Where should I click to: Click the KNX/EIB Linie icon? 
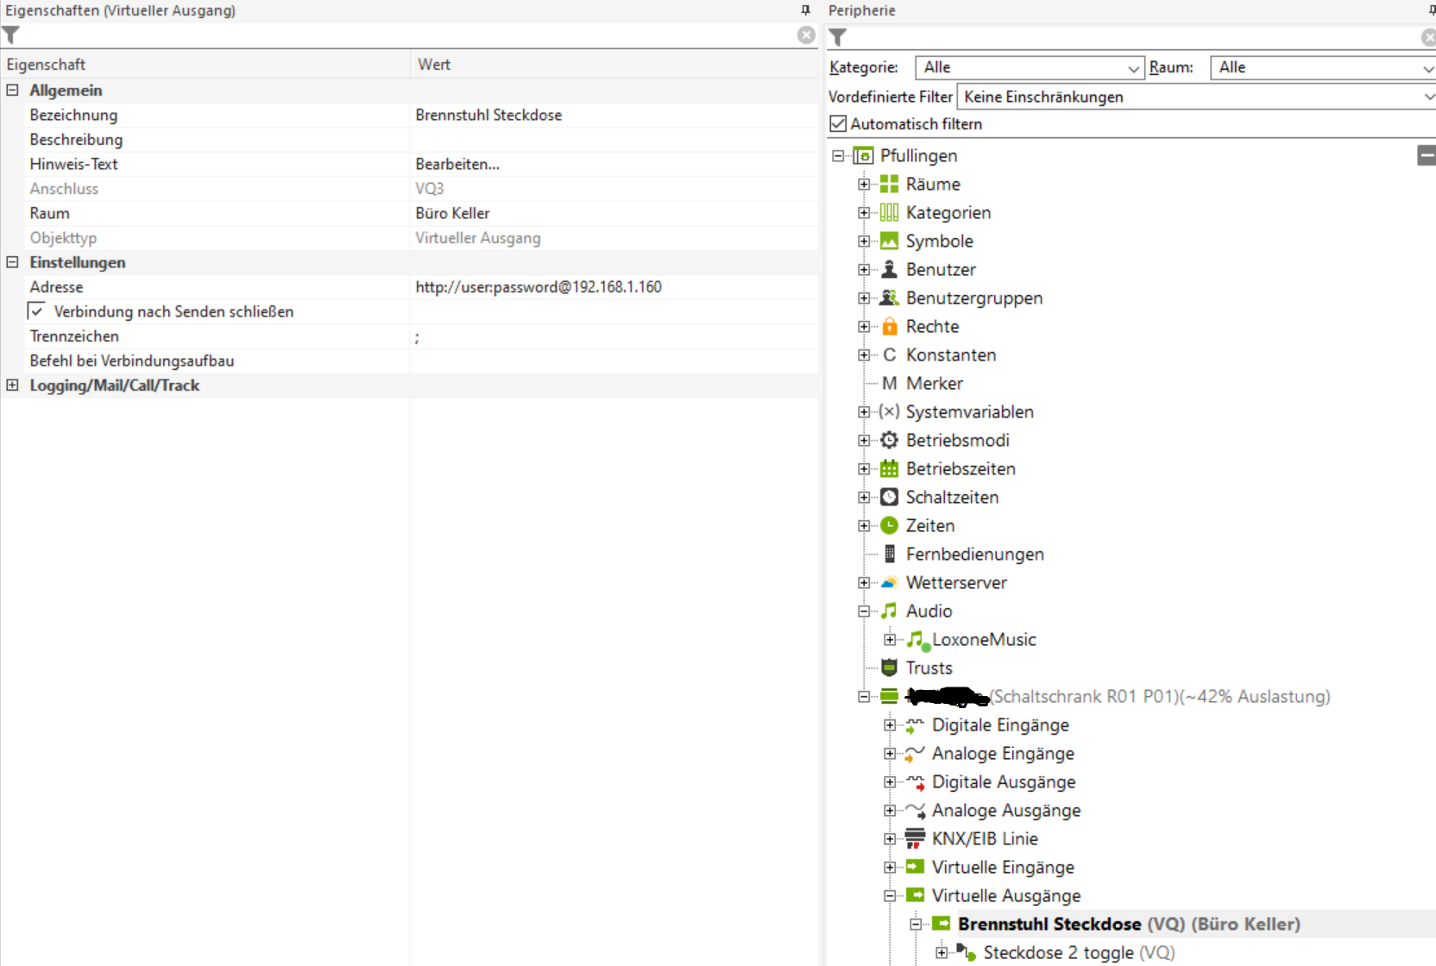point(915,838)
